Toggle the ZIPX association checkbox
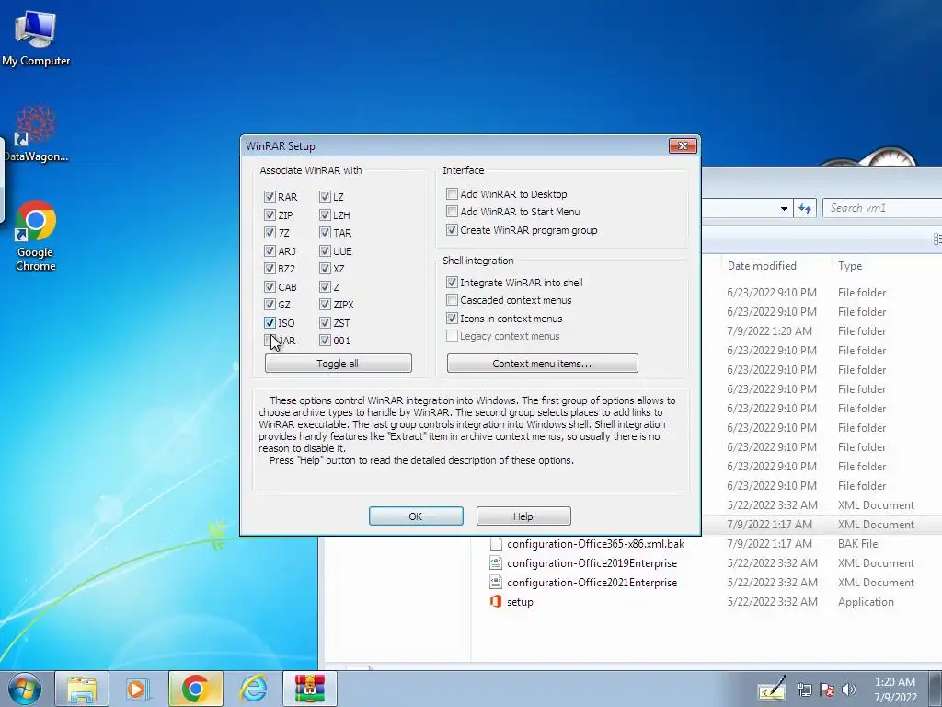Image resolution: width=942 pixels, height=707 pixels. (x=325, y=305)
